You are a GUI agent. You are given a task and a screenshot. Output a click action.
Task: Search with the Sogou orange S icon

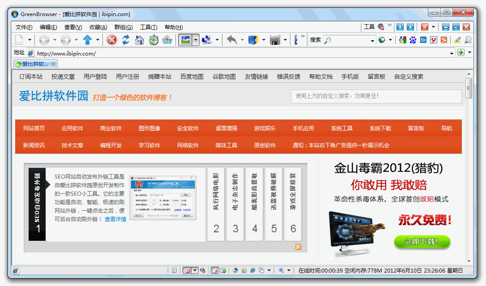[x=444, y=40]
